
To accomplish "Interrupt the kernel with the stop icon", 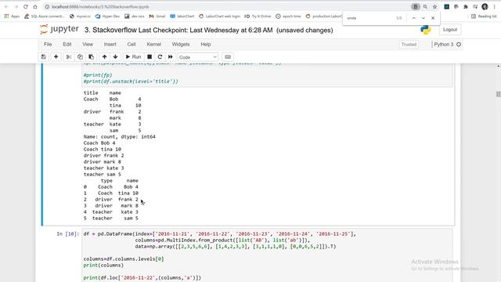I will click(x=150, y=57).
